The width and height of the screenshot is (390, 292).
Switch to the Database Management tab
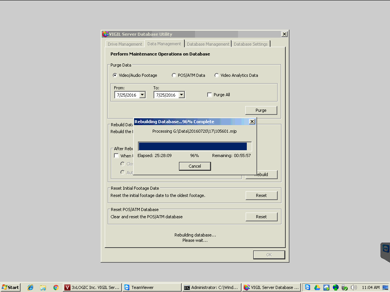(208, 44)
